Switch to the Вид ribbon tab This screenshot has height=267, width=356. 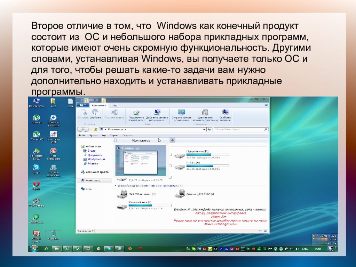[x=115, y=105]
